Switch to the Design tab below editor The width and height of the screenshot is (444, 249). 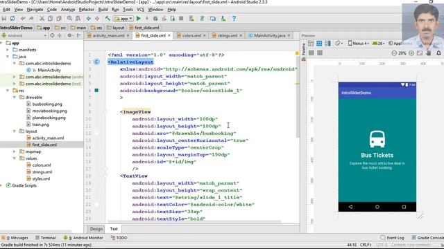96,229
